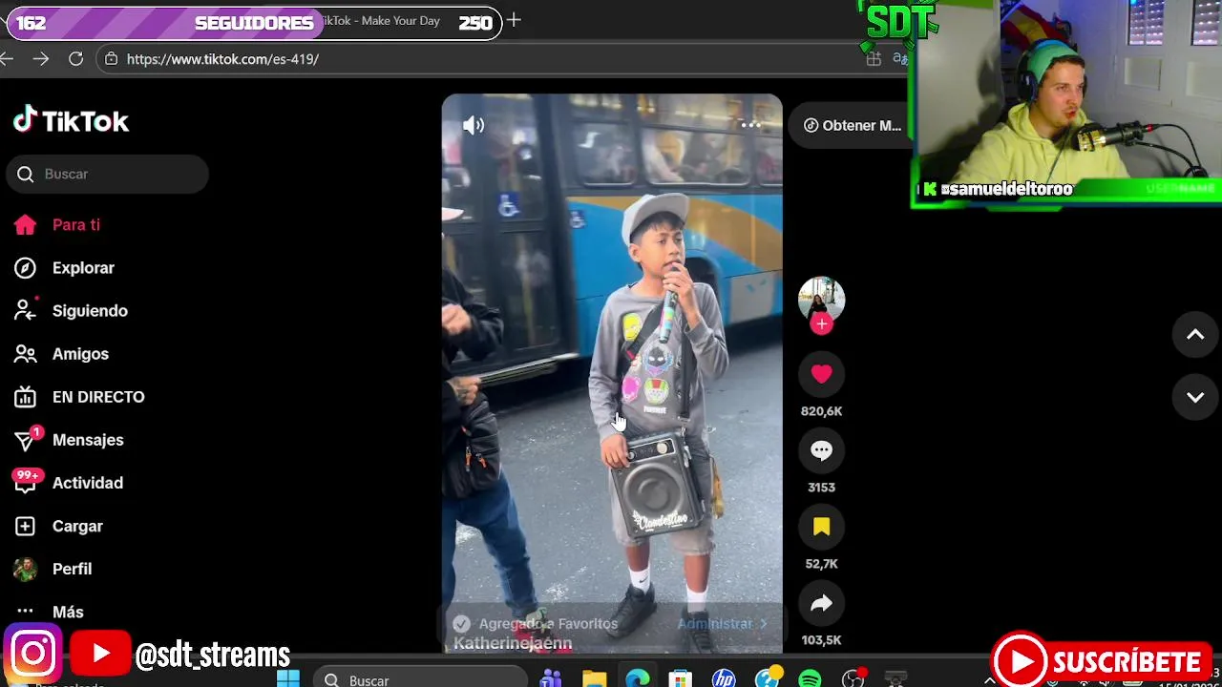Image resolution: width=1222 pixels, height=687 pixels.
Task: Open Windows Start menu
Action: 288,678
